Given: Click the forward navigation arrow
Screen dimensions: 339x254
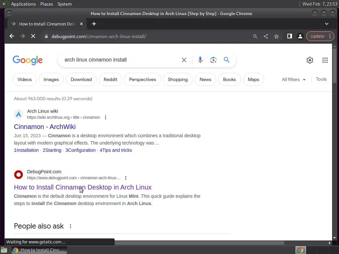Looking at the screenshot, I should coord(23,36).
